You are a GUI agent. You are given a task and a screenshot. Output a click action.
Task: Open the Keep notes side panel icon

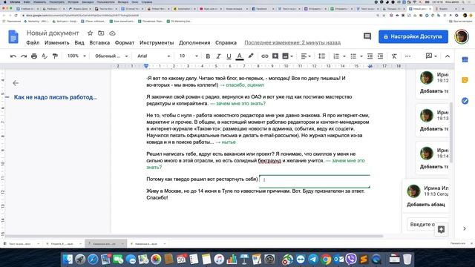tap(465, 80)
